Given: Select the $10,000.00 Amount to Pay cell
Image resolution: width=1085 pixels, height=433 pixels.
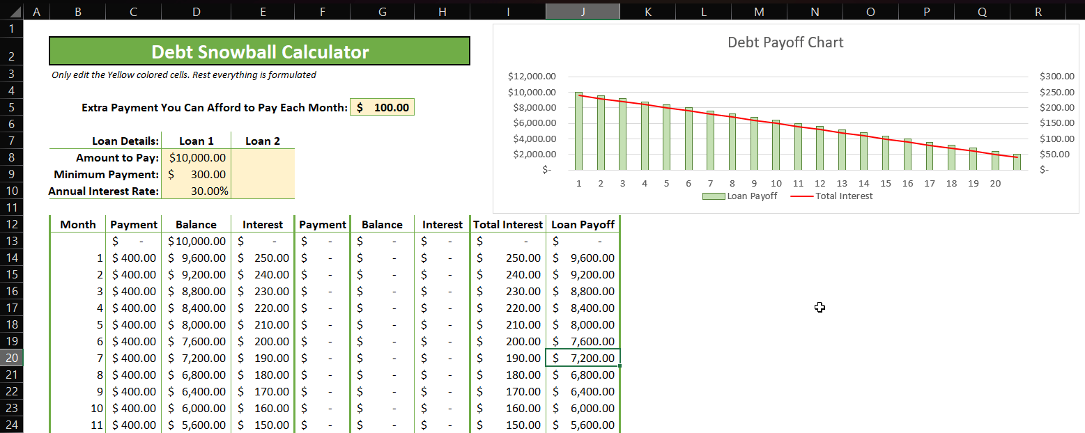Looking at the screenshot, I should (197, 157).
